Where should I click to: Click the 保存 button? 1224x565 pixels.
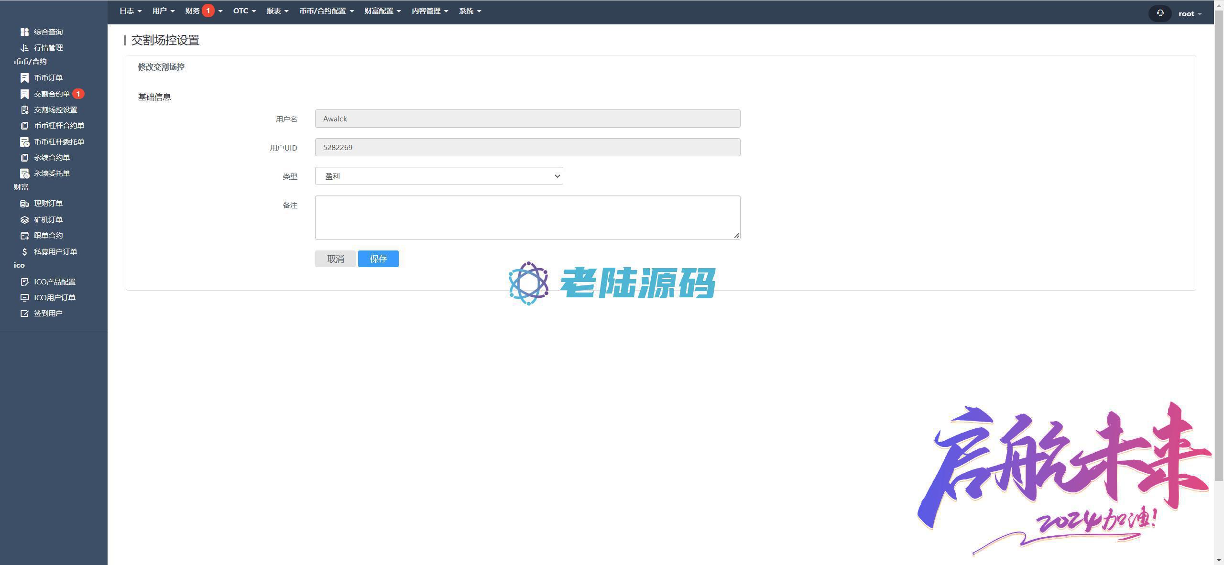378,259
